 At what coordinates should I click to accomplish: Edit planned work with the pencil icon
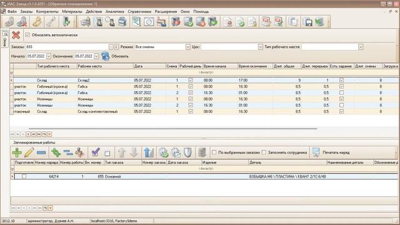[29, 152]
